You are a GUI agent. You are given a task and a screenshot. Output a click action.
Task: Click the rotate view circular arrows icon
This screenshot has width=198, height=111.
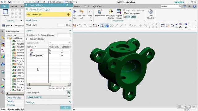coord(172,26)
